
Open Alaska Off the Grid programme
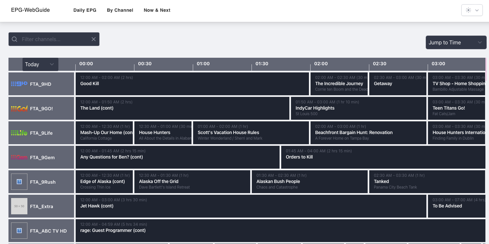point(192,182)
